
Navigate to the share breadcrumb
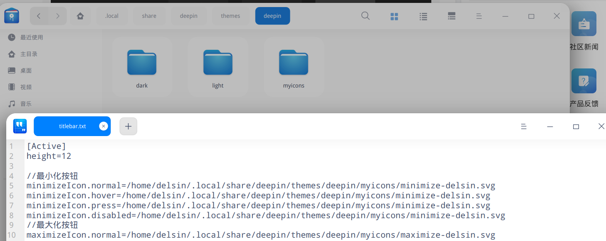[x=149, y=16]
